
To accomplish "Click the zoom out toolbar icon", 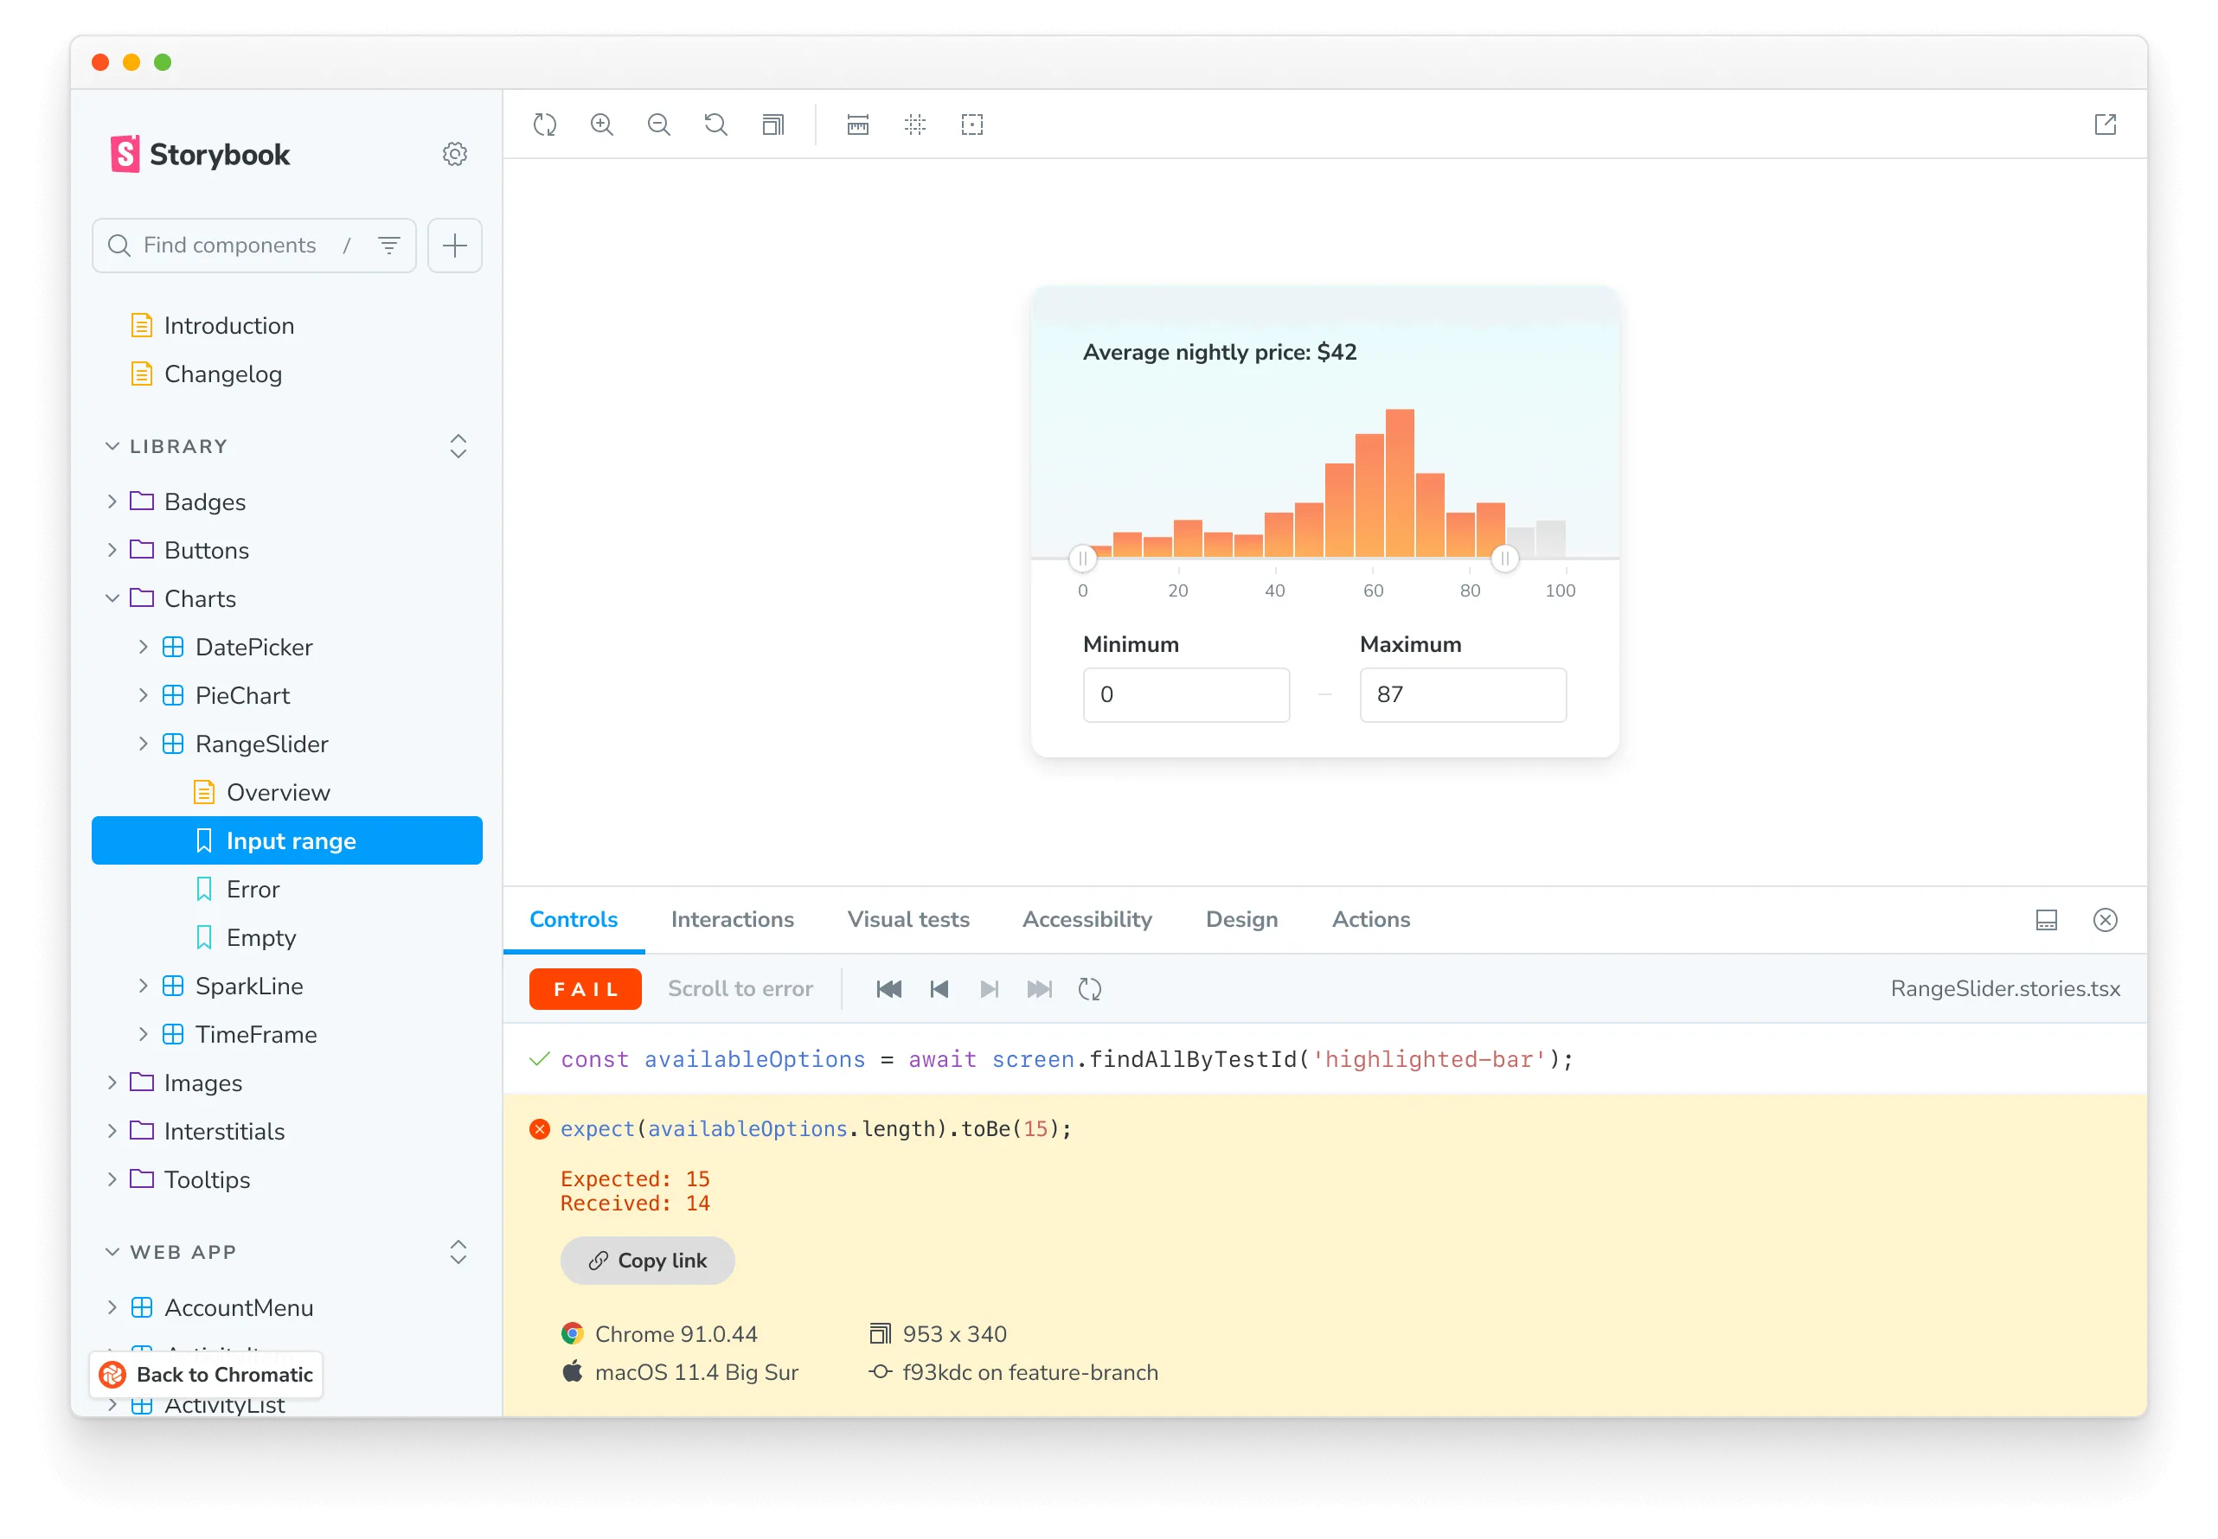I will coord(659,125).
